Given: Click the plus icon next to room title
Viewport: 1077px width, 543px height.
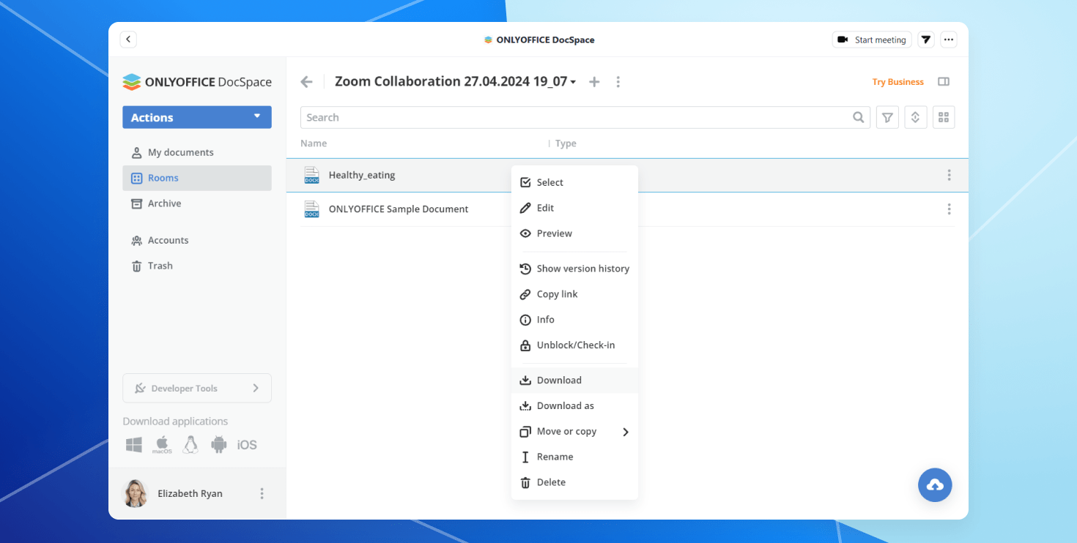Looking at the screenshot, I should [x=594, y=82].
